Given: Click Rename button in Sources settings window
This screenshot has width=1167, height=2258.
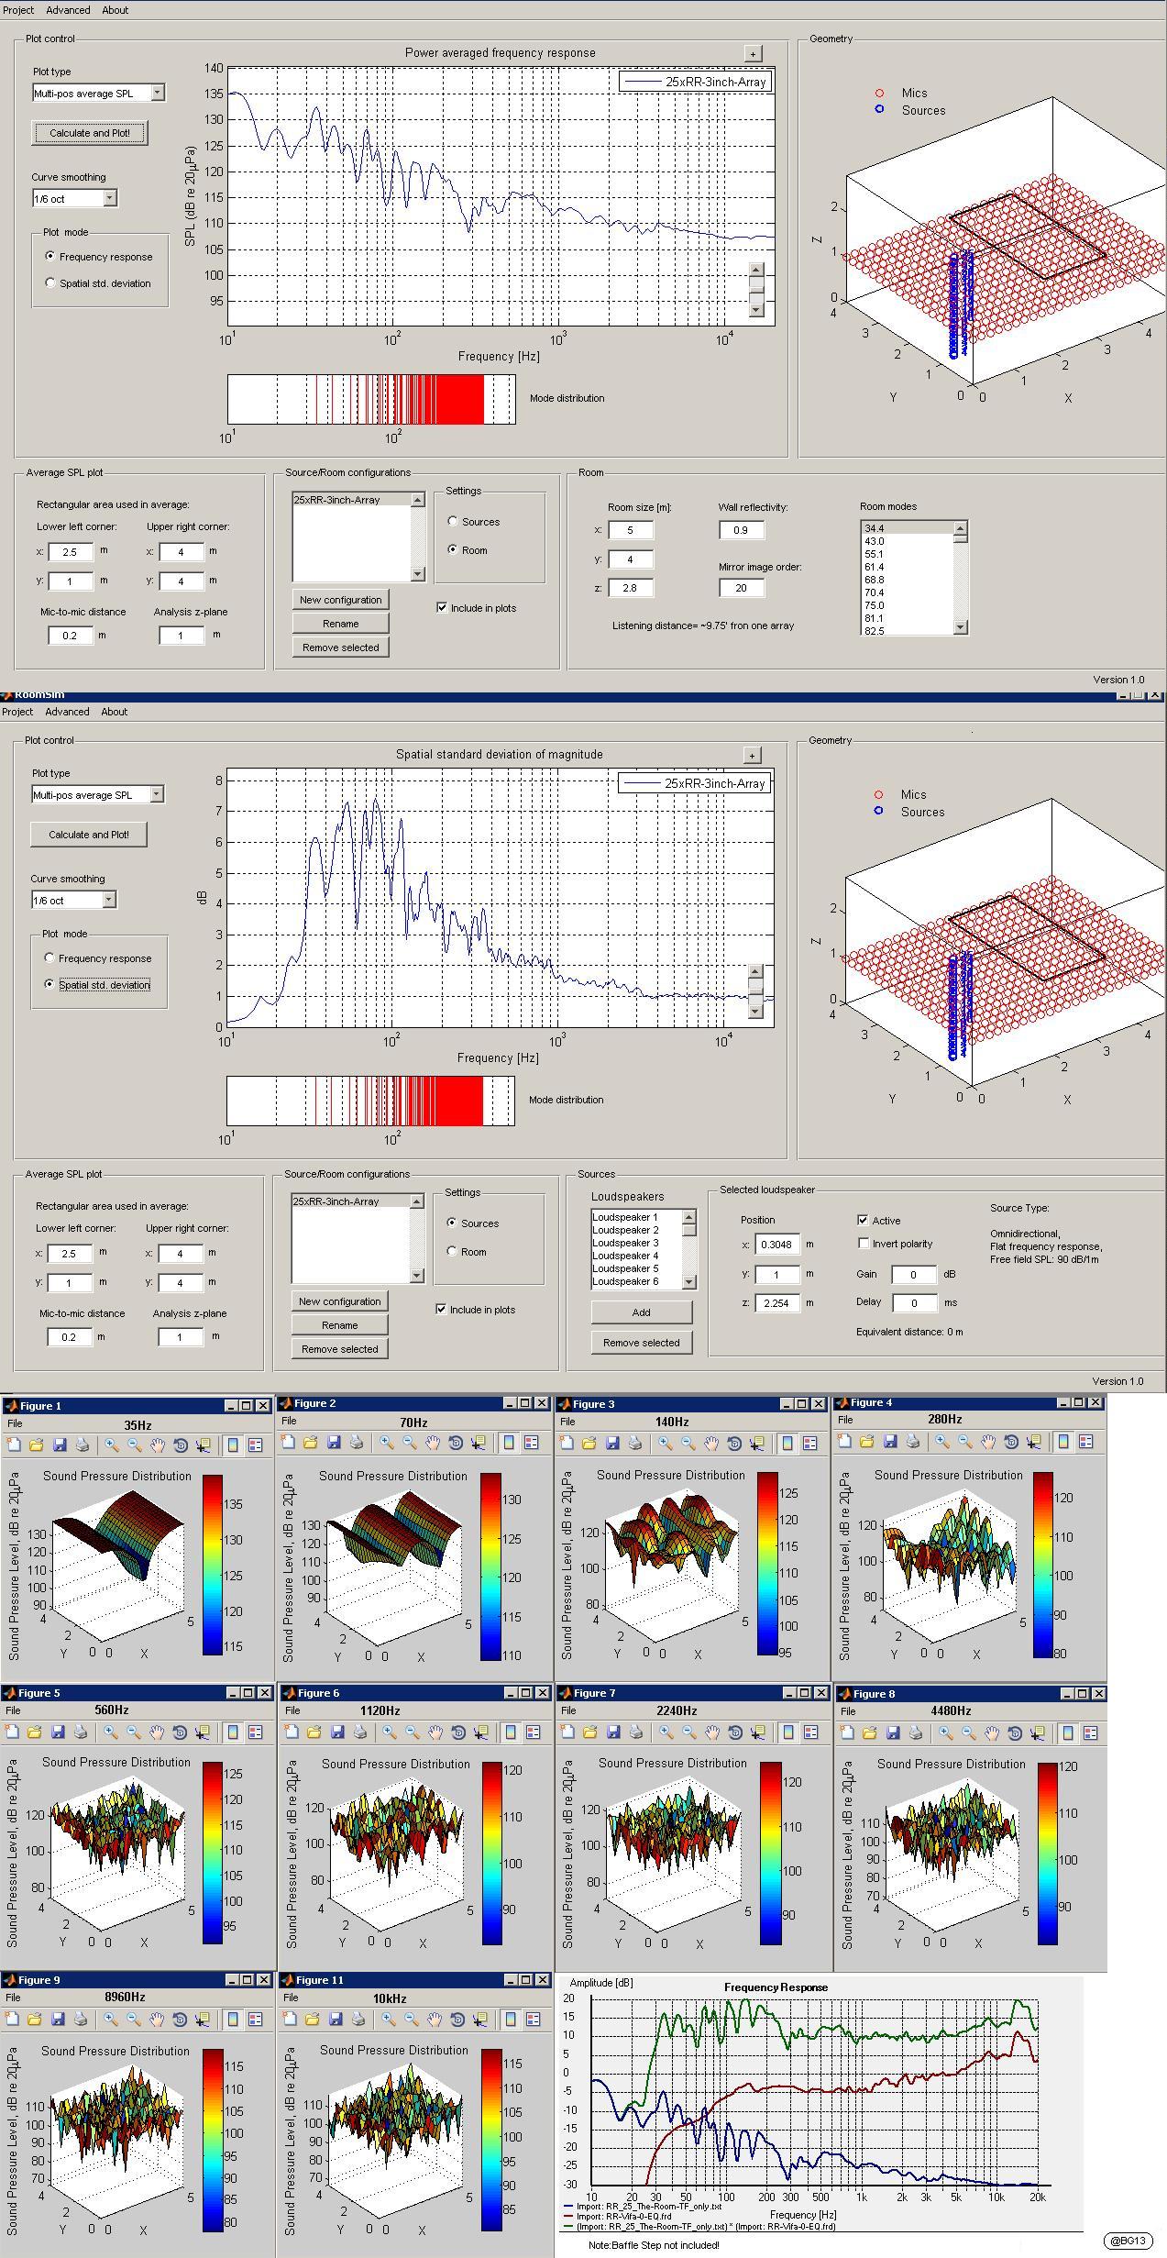Looking at the screenshot, I should [339, 1325].
